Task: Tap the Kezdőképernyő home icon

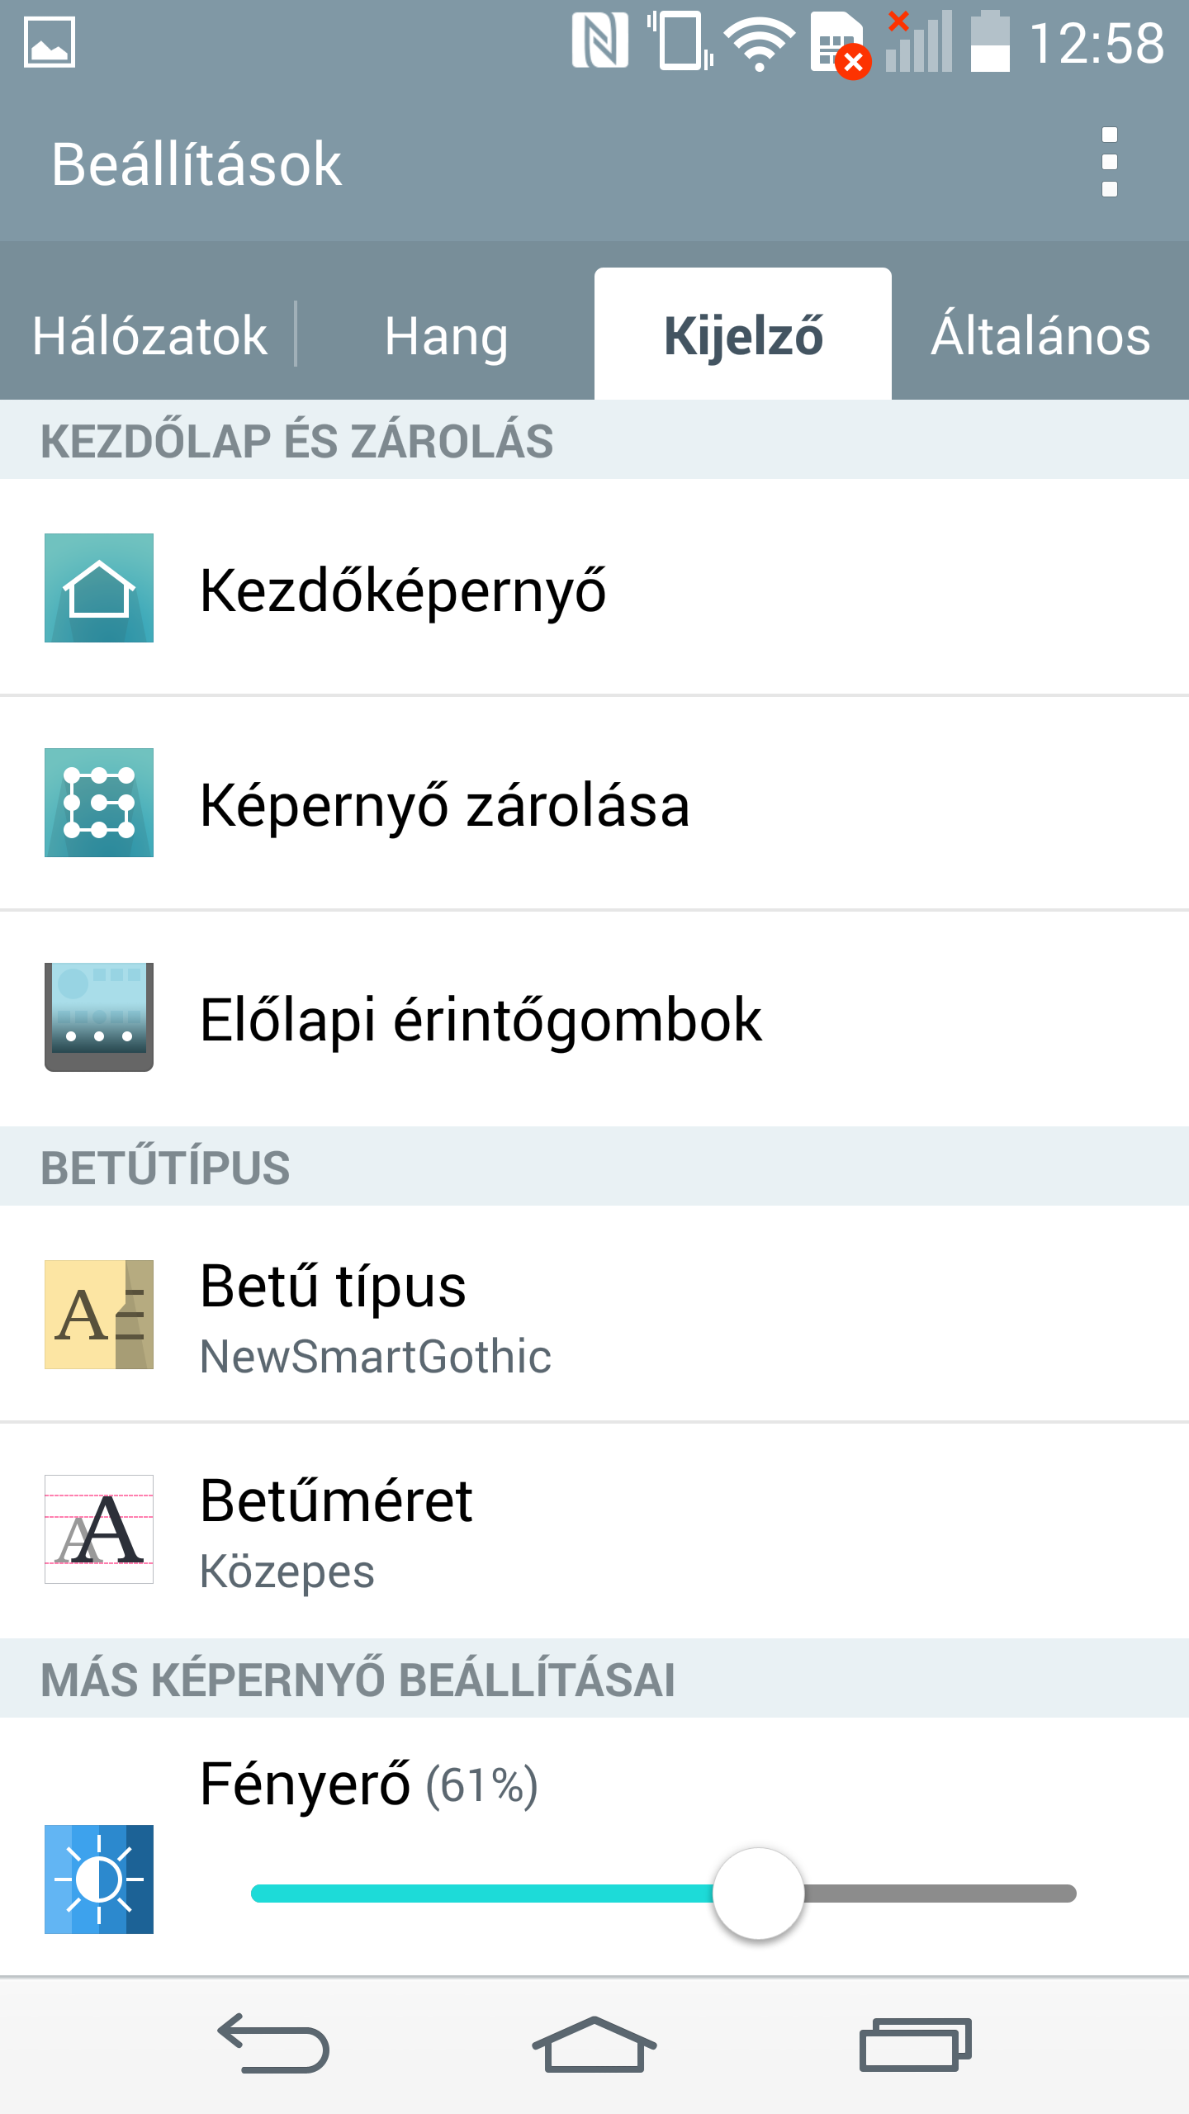Action: click(99, 588)
